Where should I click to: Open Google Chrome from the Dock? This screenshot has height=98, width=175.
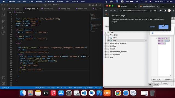coord(118,93)
